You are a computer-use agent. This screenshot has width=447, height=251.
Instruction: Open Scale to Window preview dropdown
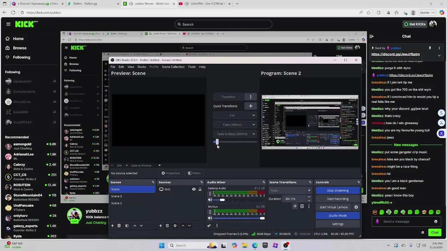point(145,166)
